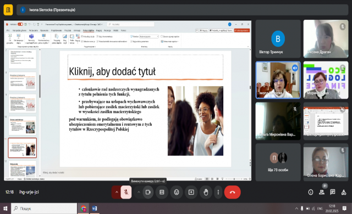Switch to Animacje ribbon tab
The height and width of the screenshot is (214, 352).
(x=77, y=30)
